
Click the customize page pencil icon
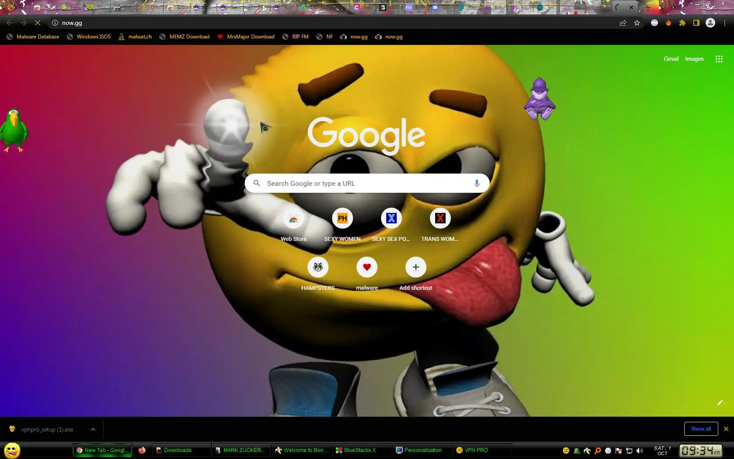pyautogui.click(x=720, y=403)
